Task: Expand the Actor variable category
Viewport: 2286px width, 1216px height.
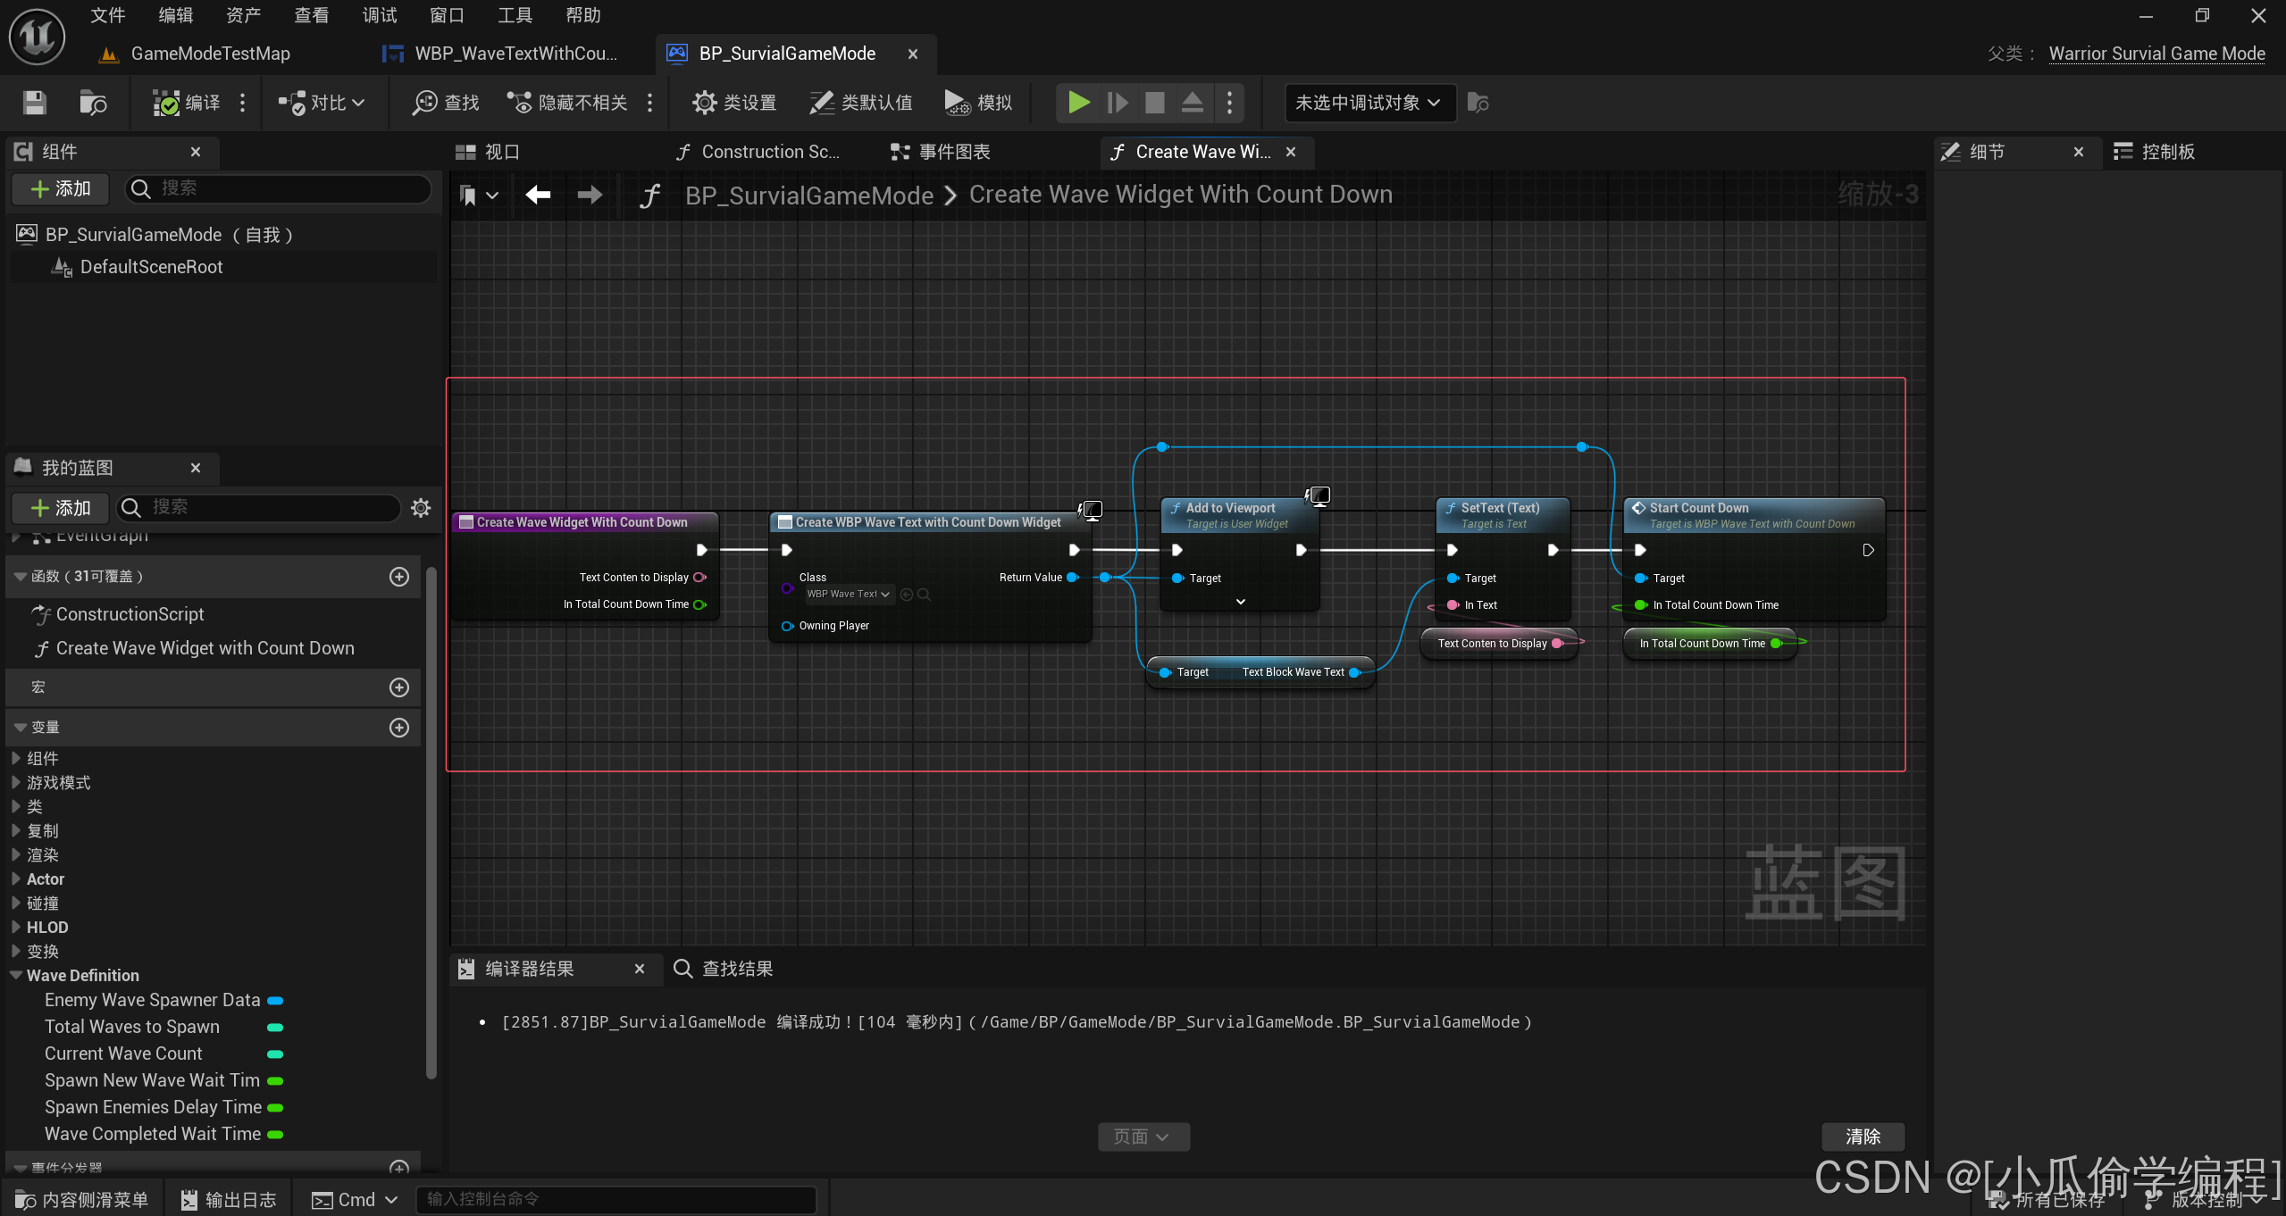Action: click(16, 879)
